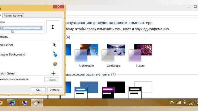This screenshot has width=198, height=111.
Task: Select the Precision Select cursor row
Action: (29, 73)
